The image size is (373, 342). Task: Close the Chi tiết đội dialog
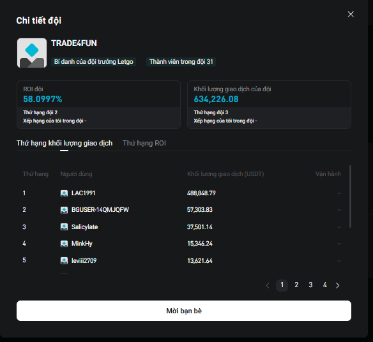pyautogui.click(x=351, y=14)
